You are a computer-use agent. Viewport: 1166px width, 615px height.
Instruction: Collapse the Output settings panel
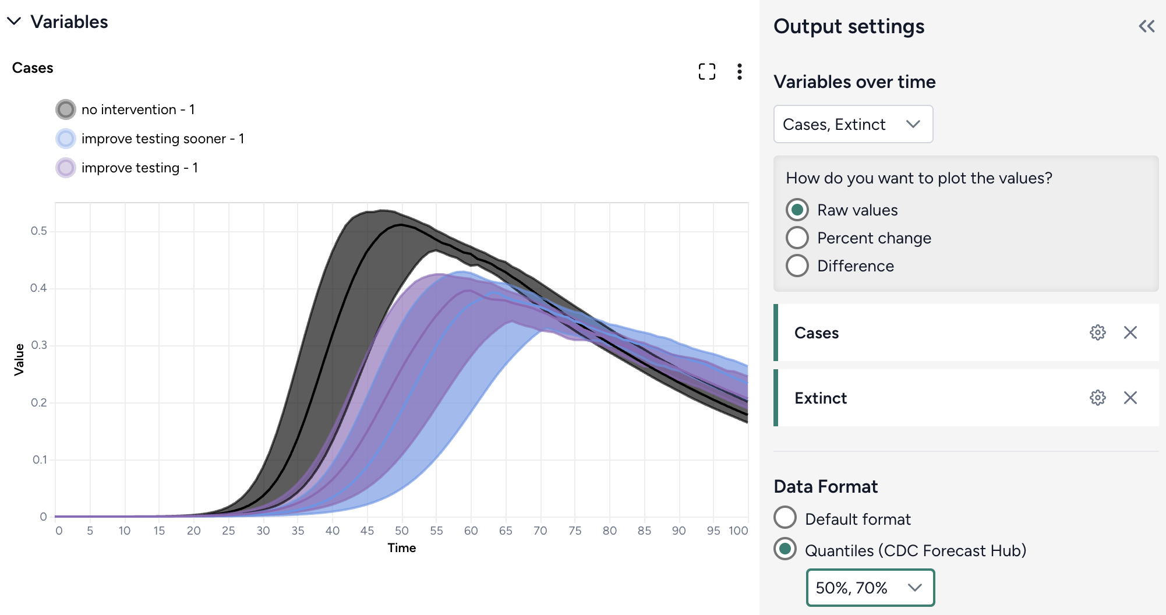[1146, 26]
